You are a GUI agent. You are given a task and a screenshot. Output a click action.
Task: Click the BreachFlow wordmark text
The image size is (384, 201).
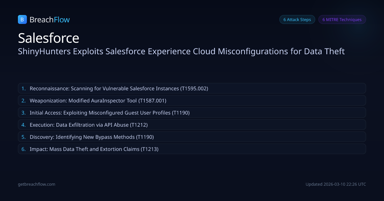tap(50, 20)
